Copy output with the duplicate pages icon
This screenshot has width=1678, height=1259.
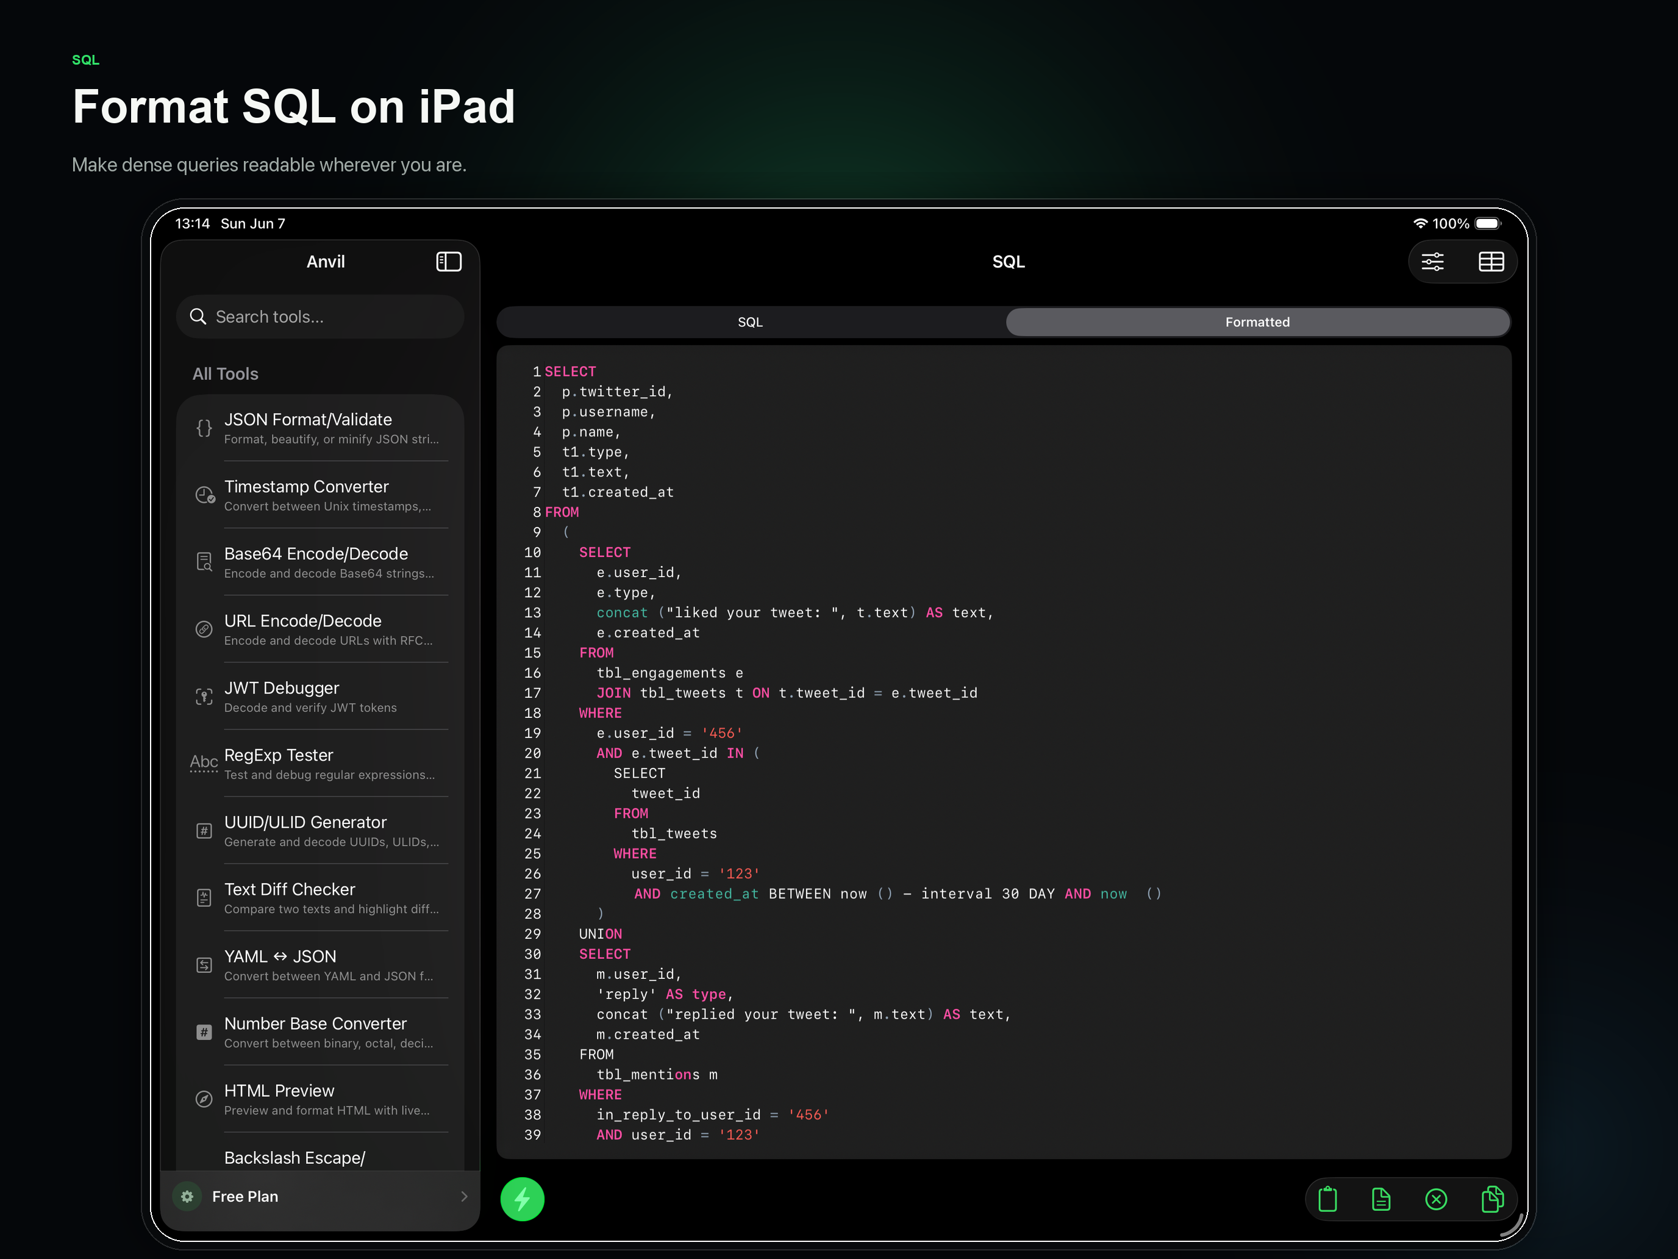tap(1492, 1199)
